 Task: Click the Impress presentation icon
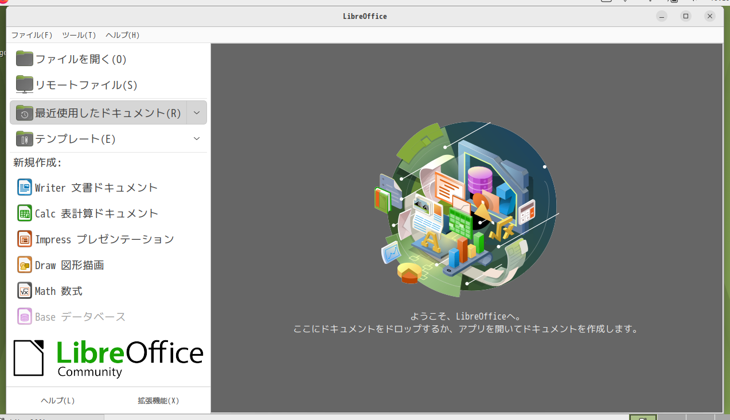click(25, 239)
